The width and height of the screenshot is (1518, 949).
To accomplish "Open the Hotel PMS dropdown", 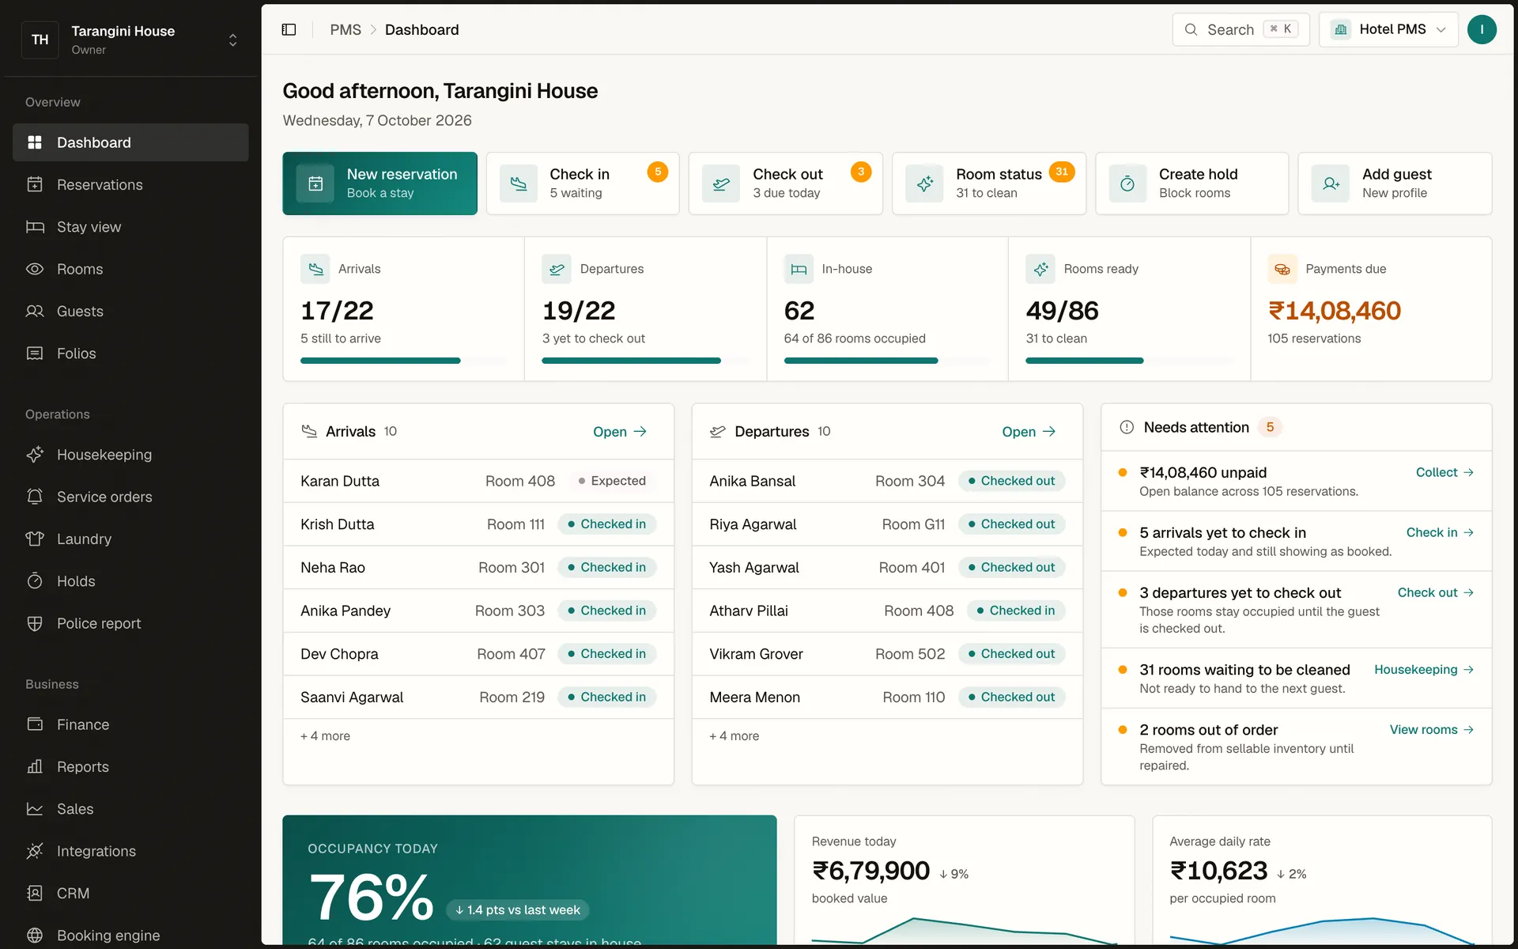I will pos(1388,29).
